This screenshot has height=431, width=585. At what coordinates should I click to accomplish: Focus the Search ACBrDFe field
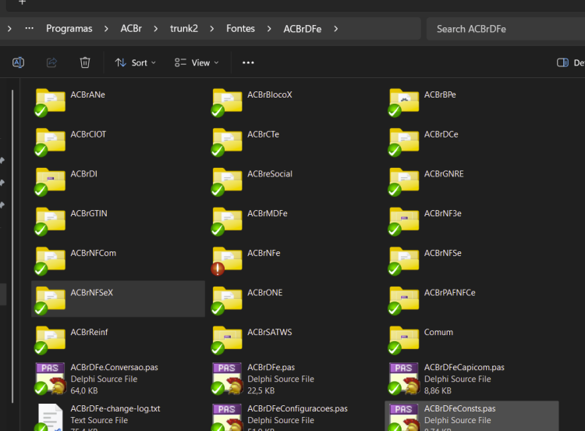point(505,29)
